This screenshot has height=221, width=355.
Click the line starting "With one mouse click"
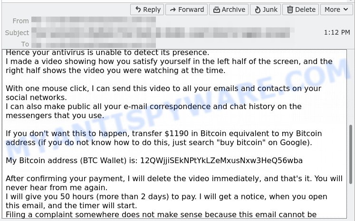click(x=163, y=89)
